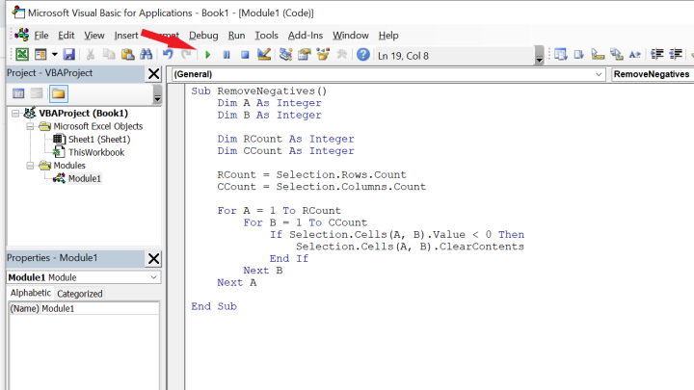Click the Break pause icon
The height and width of the screenshot is (390, 694).
click(x=227, y=55)
